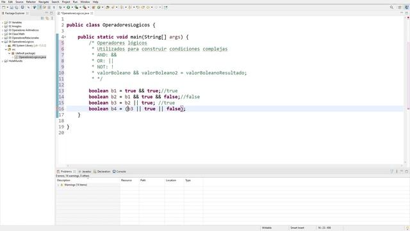Click the External Tools run icon
The height and width of the screenshot is (231, 410).
84,7
